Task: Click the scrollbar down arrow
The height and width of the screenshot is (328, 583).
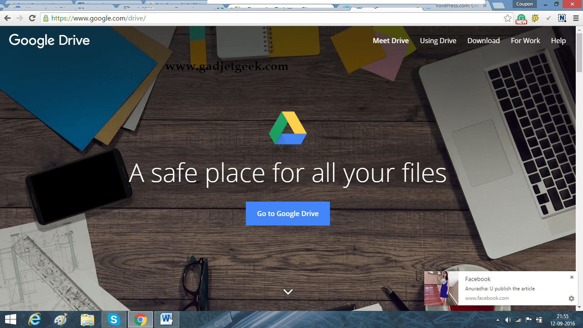Action: pos(579,307)
